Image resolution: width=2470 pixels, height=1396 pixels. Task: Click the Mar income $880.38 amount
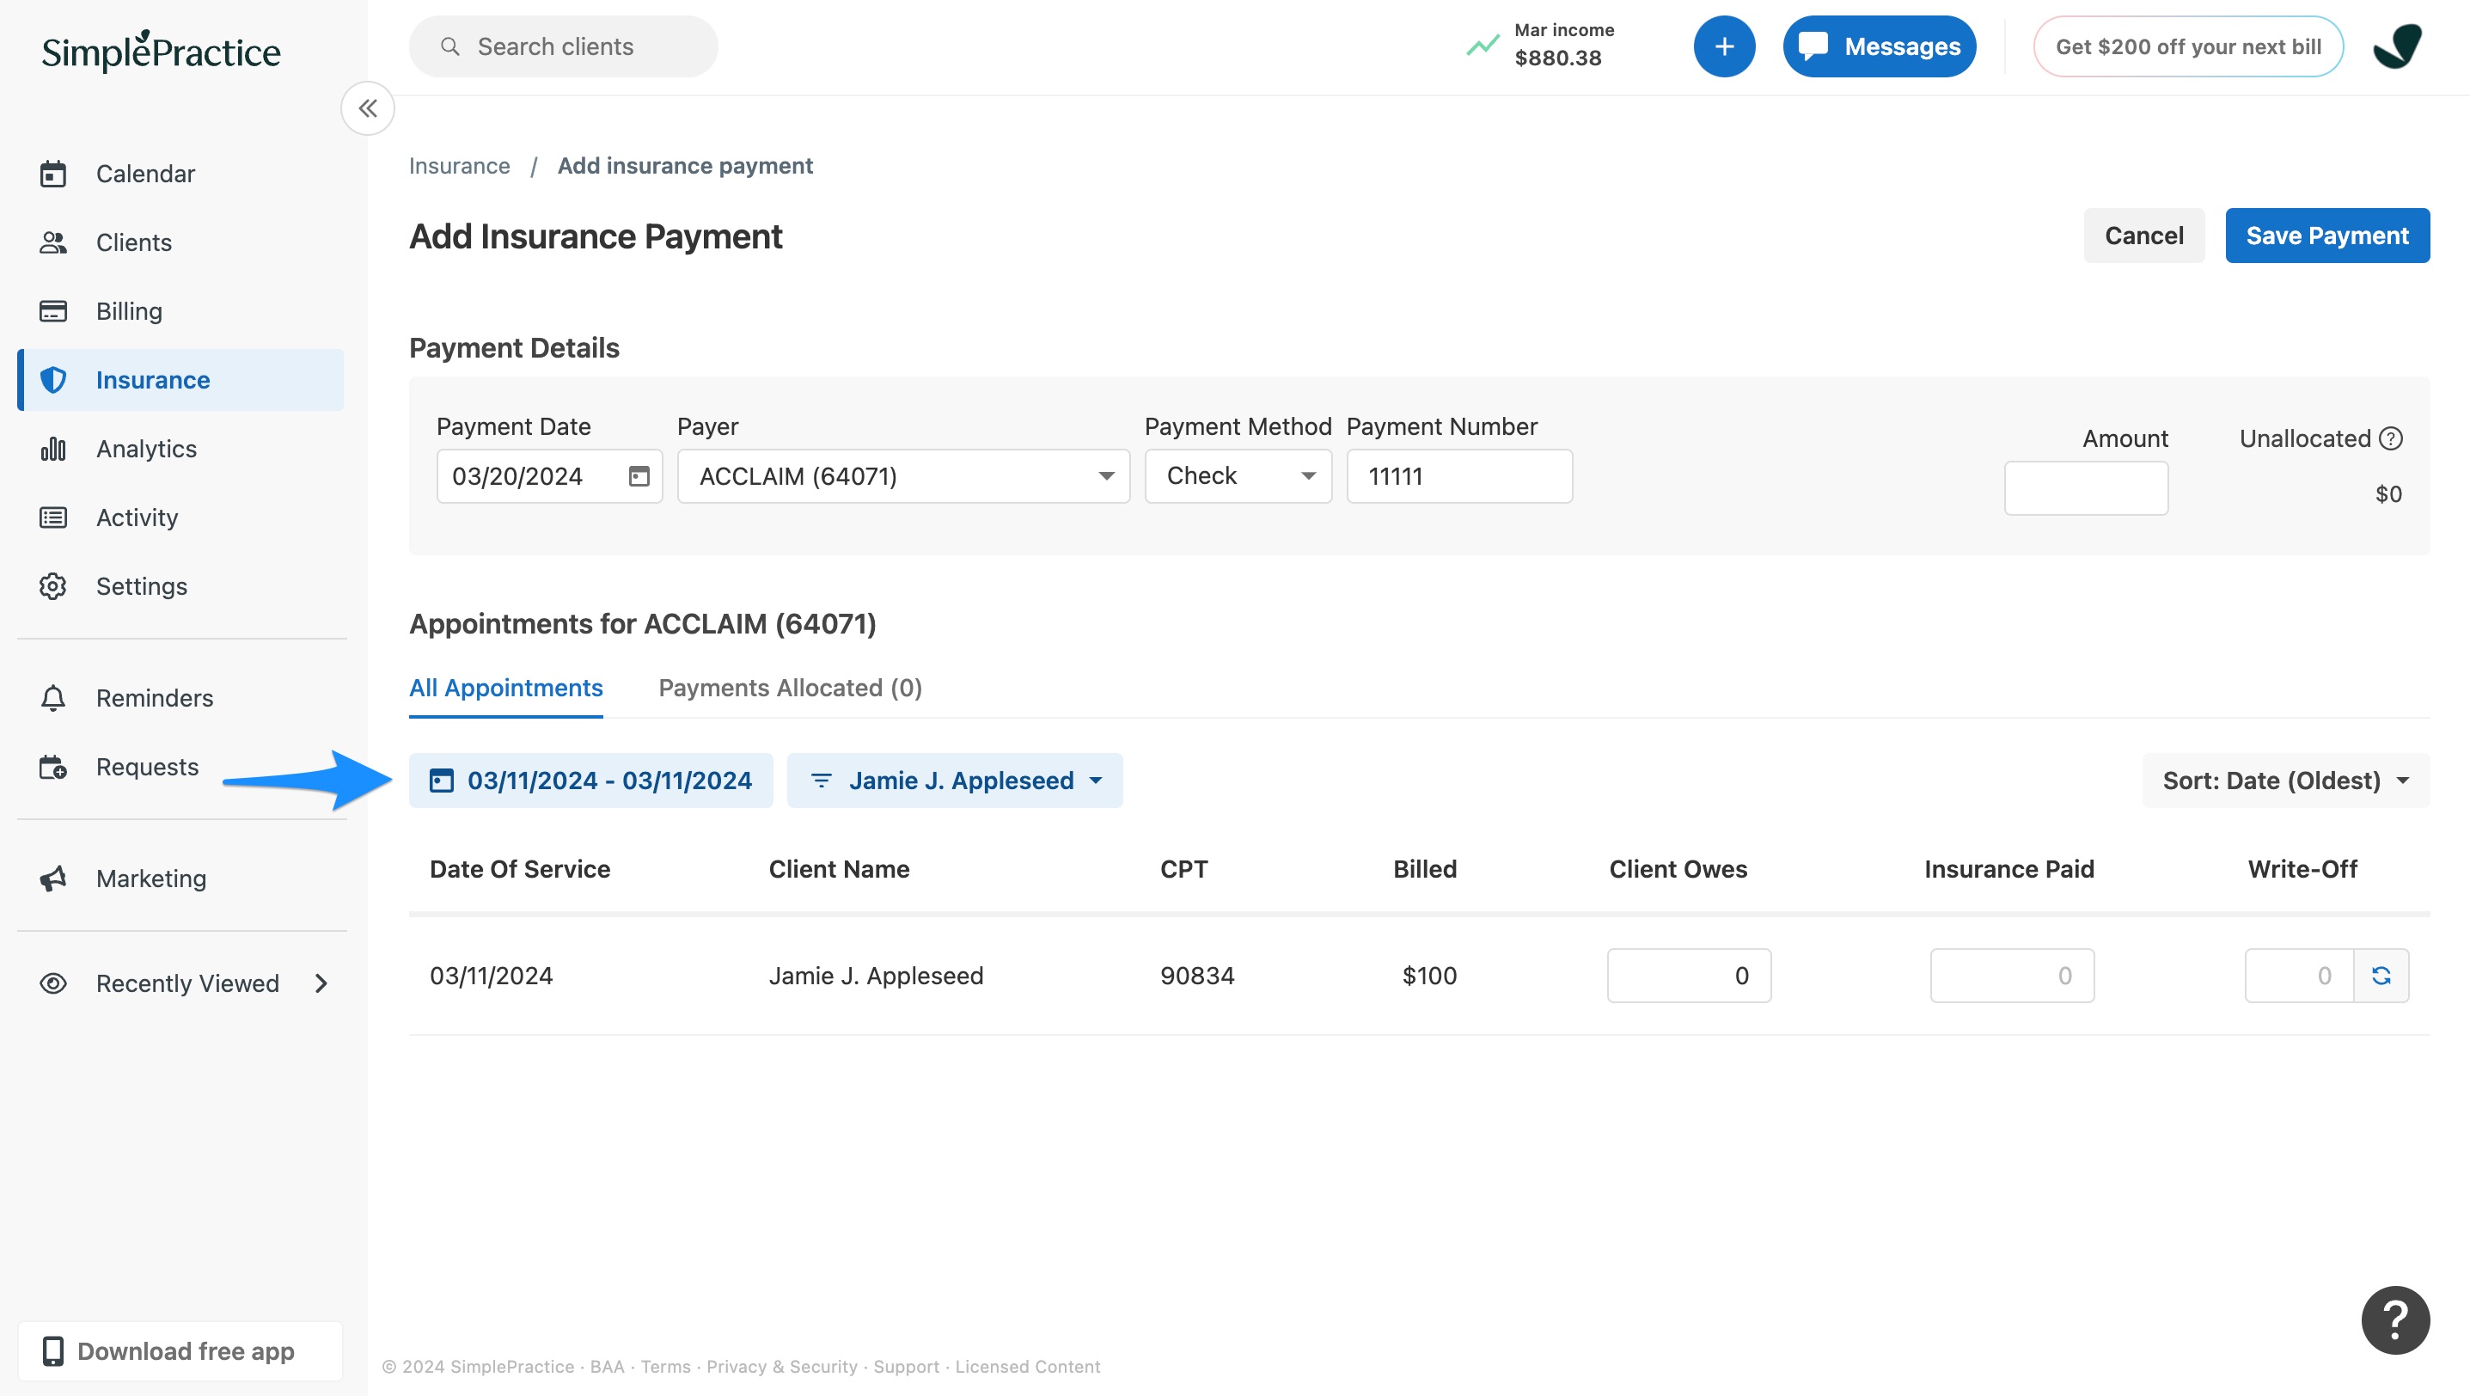(x=1558, y=58)
